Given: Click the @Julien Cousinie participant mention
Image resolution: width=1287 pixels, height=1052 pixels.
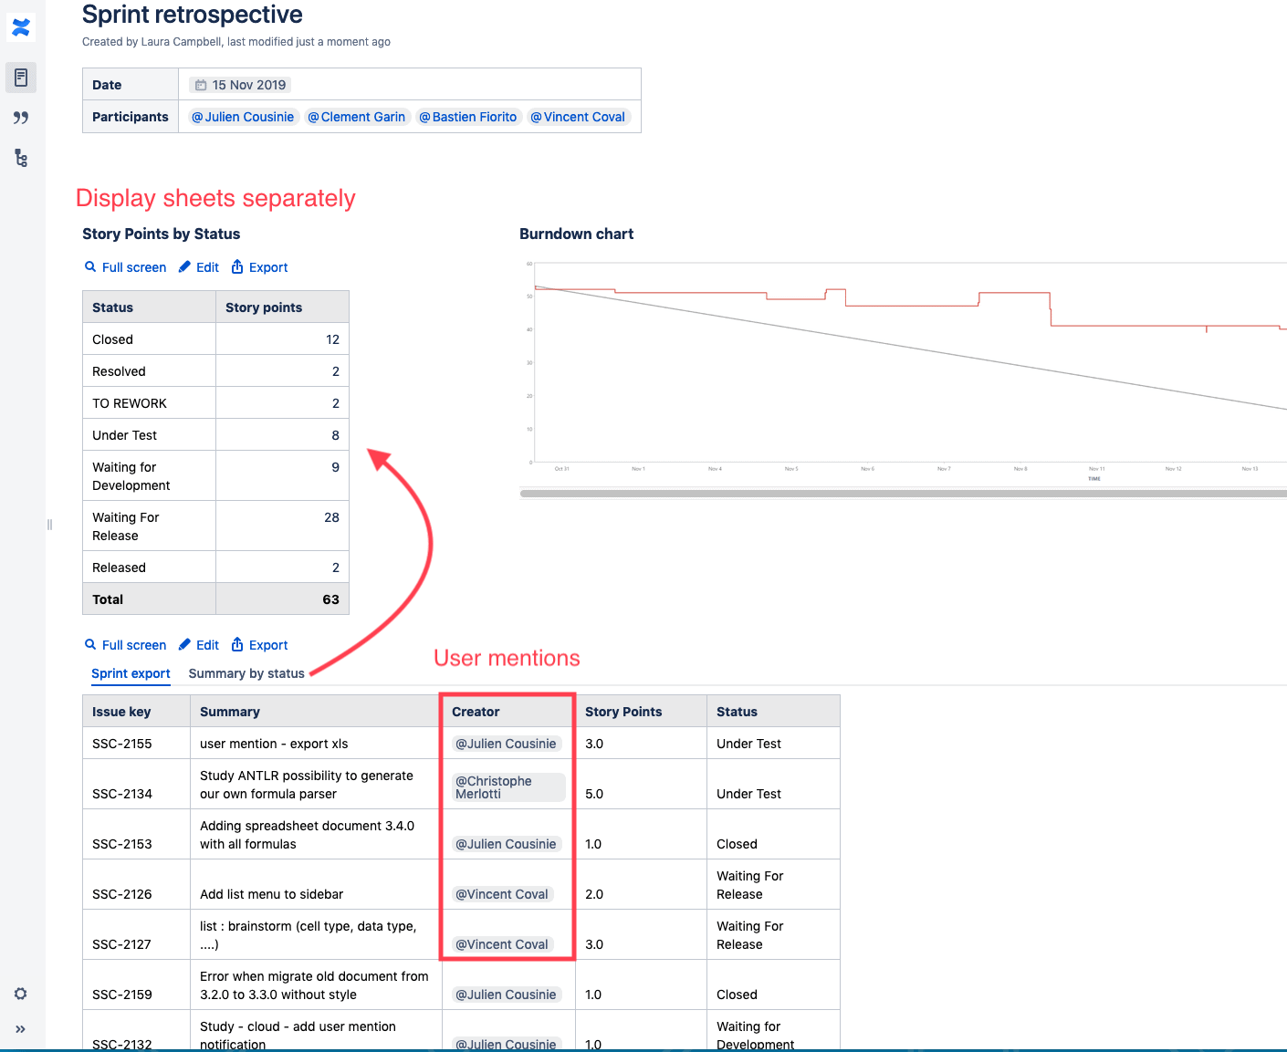Looking at the screenshot, I should pos(243,117).
